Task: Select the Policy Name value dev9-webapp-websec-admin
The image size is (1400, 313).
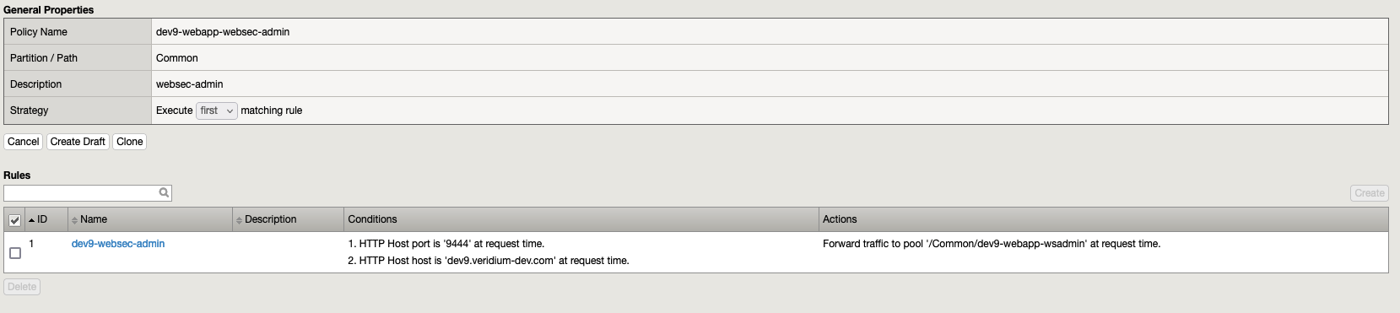Action: click(223, 32)
